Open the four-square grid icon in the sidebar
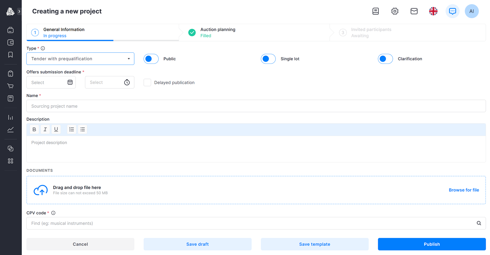This screenshot has width=490, height=255. (10, 161)
